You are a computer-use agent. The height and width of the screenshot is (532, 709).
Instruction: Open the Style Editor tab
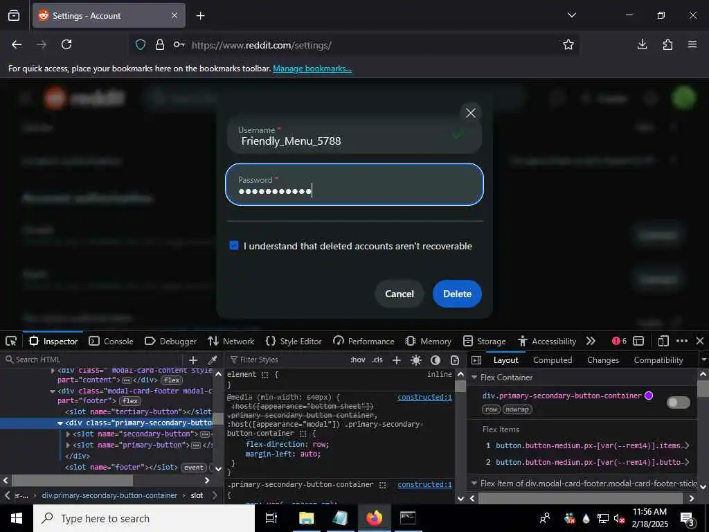click(x=294, y=341)
